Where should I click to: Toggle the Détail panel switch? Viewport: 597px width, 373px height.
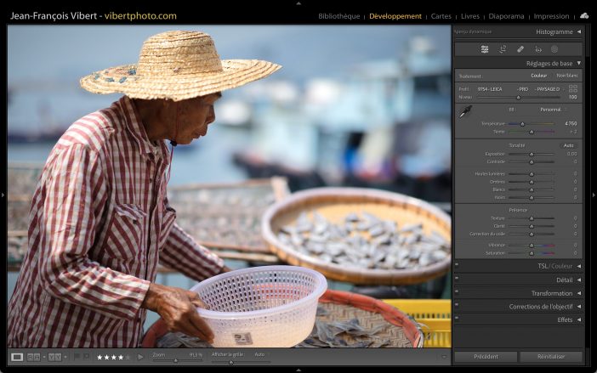tap(457, 280)
